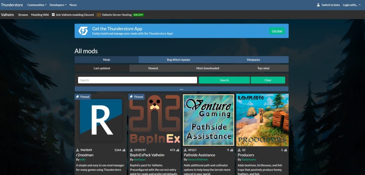The height and width of the screenshot is (175, 365).
Task: Open author ebkr profile link
Action: coord(83,160)
